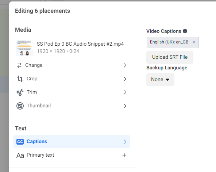Screen dimensions: 216x172
Task: Remove English (UK) caption language tag
Action: click(x=194, y=42)
